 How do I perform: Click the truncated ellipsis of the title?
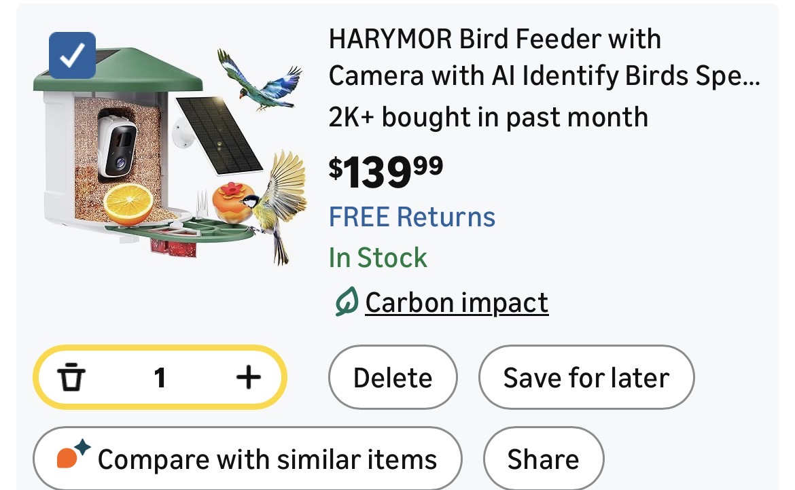747,77
